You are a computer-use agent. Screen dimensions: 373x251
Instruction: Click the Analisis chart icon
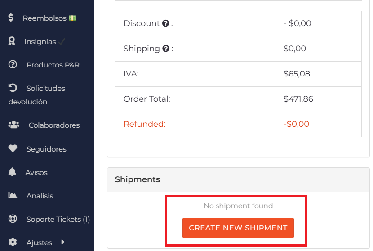13,195
